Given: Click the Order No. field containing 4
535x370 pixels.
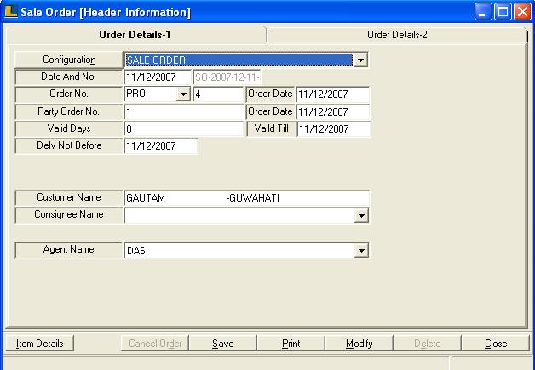Looking at the screenshot, I should coord(218,94).
